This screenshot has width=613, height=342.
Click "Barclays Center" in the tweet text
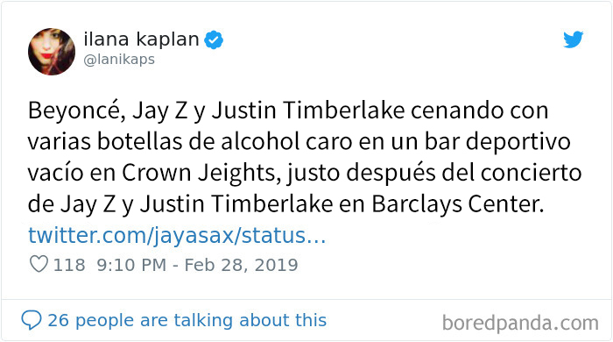click(458, 204)
